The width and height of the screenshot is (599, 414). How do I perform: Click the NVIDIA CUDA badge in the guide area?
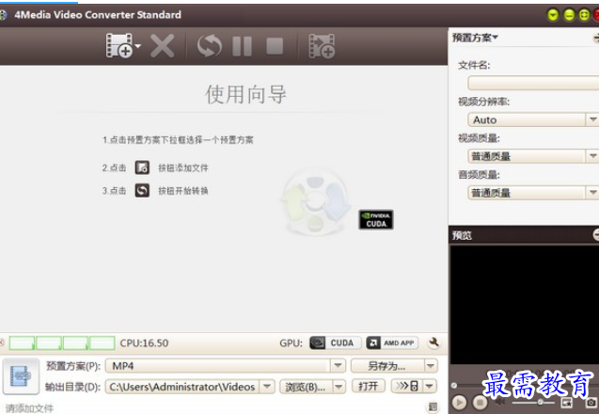coord(376,219)
